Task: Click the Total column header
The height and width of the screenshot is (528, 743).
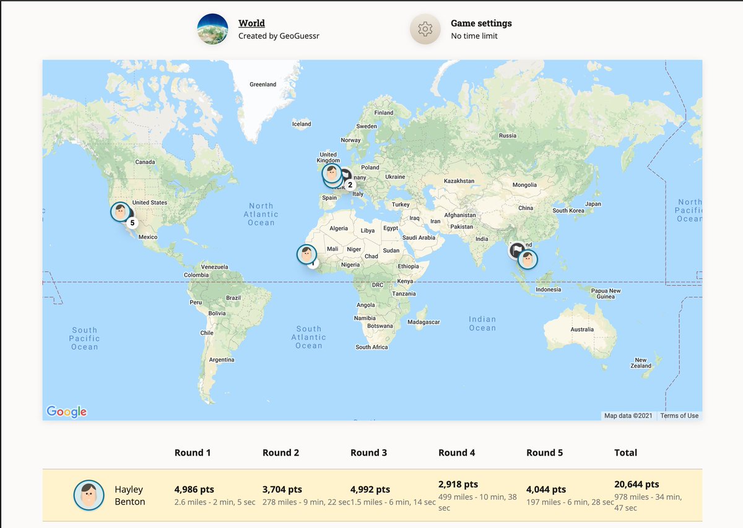Action: [x=625, y=452]
